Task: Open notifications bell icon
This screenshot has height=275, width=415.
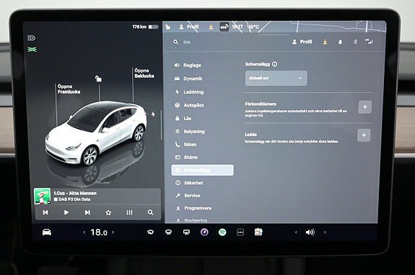Action: click(x=341, y=42)
